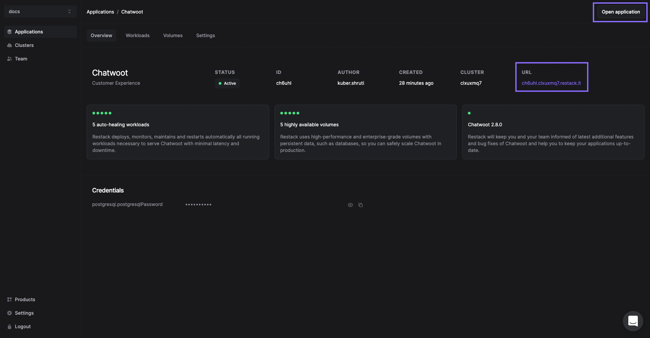The height and width of the screenshot is (338, 650).
Task: Expand the docs workspace selector
Action: tap(40, 11)
